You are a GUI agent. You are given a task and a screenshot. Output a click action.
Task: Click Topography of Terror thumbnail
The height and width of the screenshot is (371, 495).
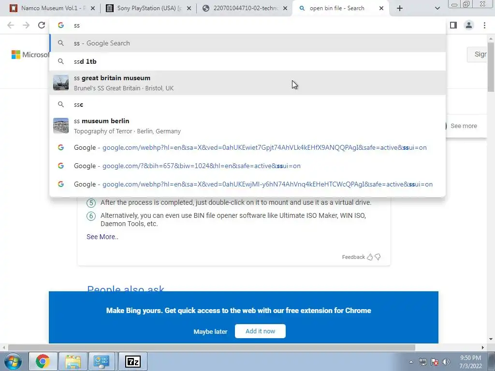(x=61, y=126)
